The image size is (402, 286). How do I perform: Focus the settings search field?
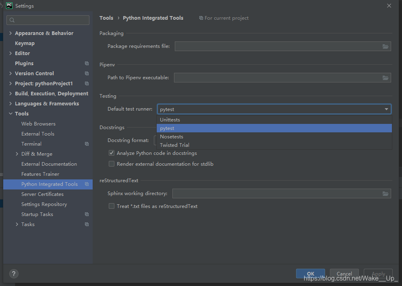pos(48,20)
